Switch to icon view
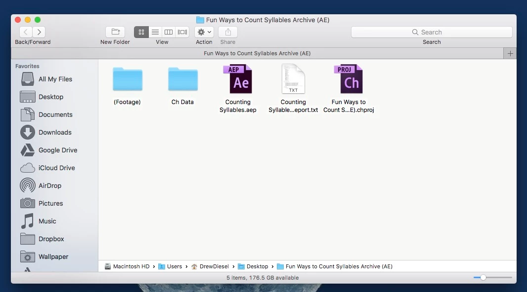 (x=141, y=32)
